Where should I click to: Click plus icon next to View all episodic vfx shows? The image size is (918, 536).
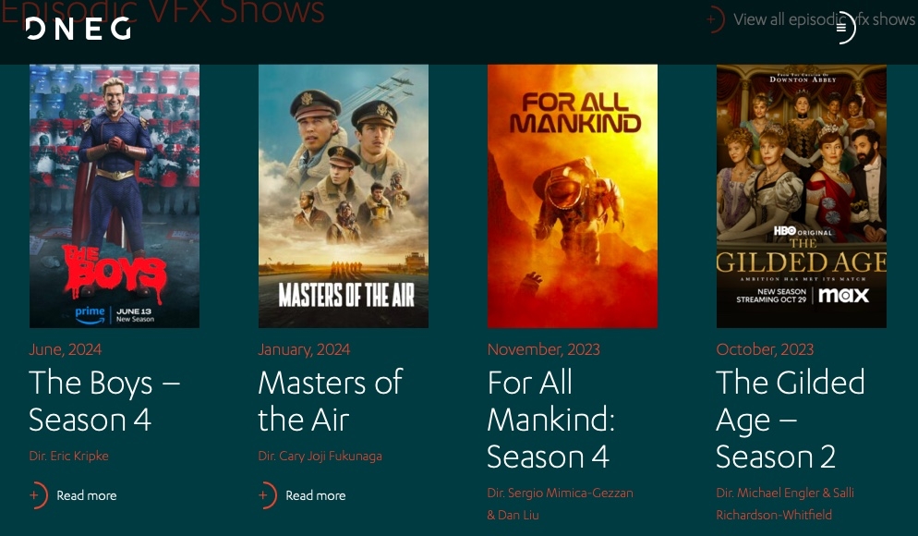tap(715, 19)
